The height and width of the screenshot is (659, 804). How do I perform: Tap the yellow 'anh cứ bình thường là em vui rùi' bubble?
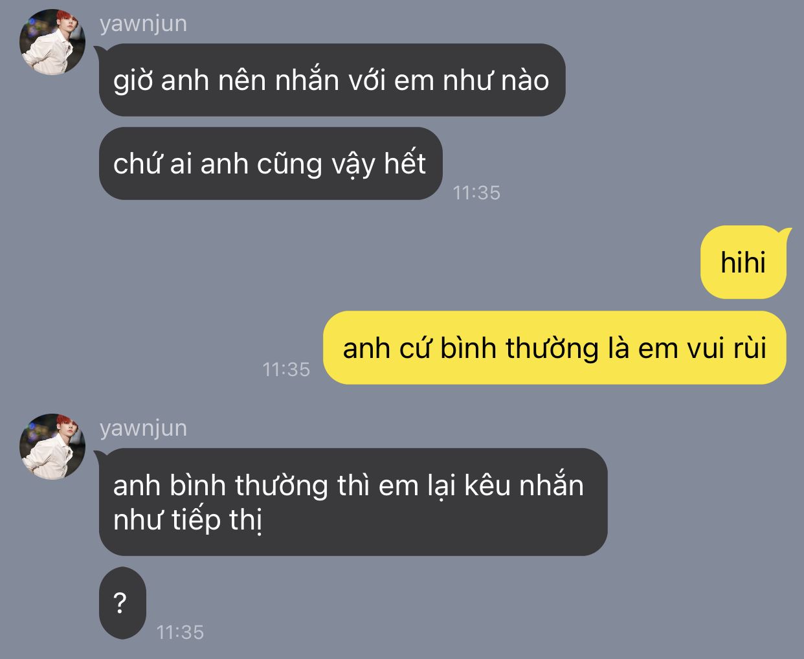tap(554, 348)
